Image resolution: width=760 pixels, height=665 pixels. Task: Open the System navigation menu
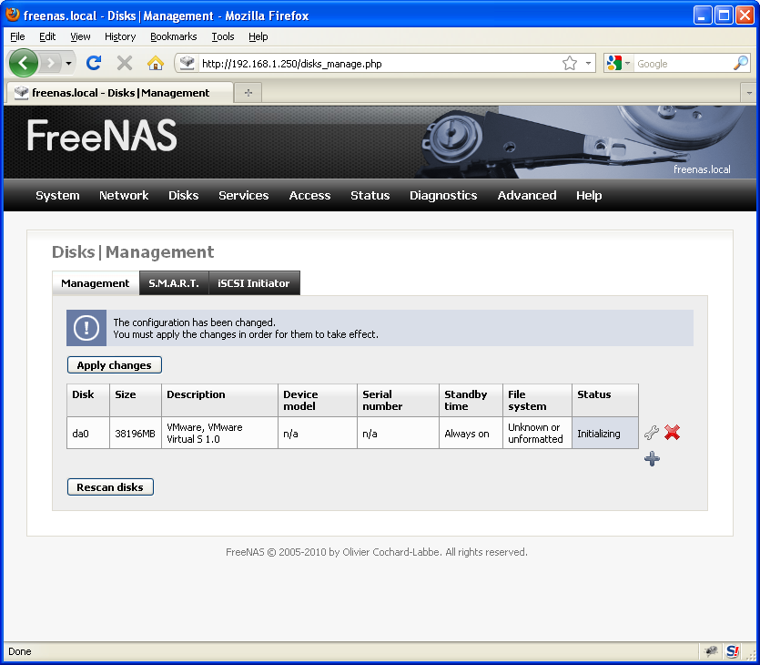[x=57, y=195]
